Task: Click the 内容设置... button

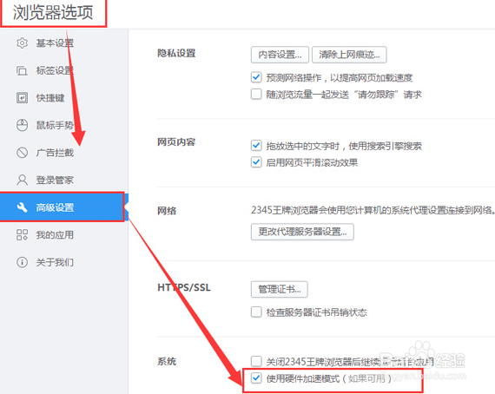Action: [280, 55]
